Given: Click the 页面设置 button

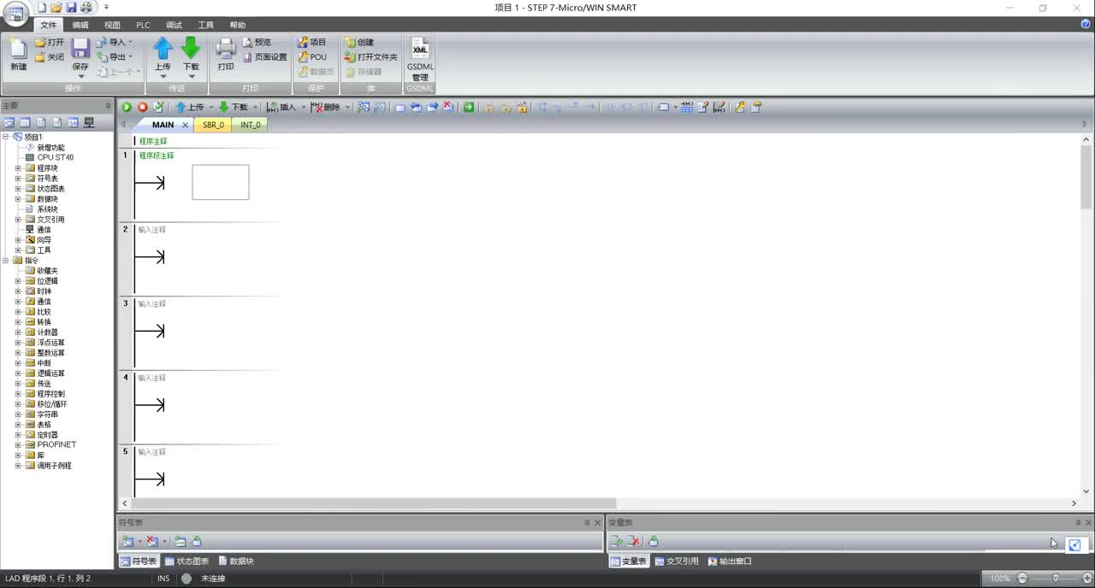Looking at the screenshot, I should [x=265, y=57].
